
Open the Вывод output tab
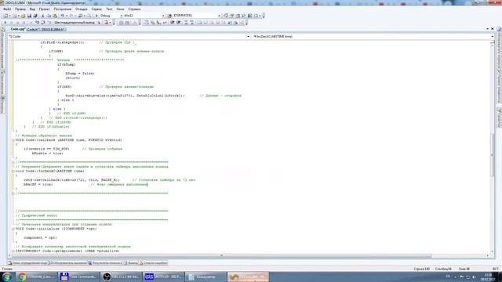pos(131,263)
